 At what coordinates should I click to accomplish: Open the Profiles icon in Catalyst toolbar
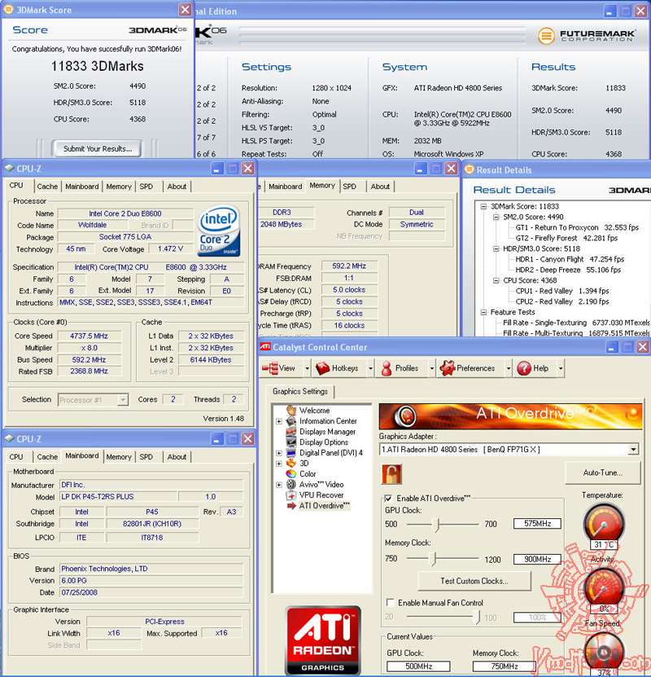click(x=387, y=368)
